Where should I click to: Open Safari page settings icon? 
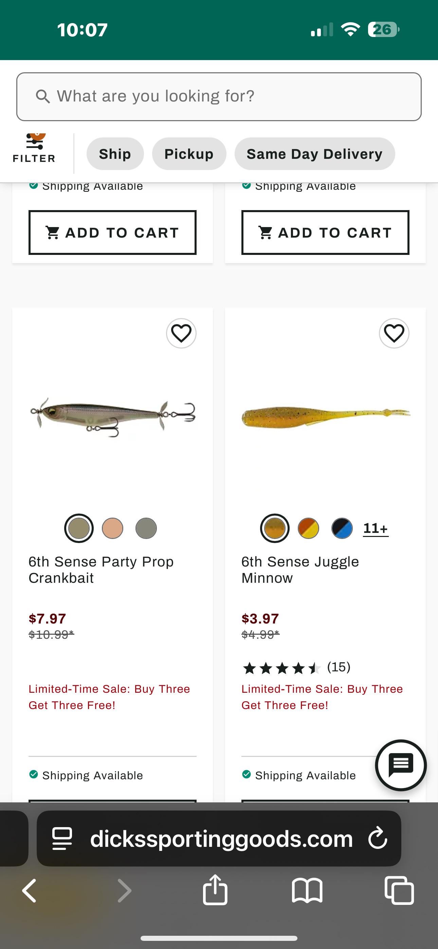(x=62, y=838)
